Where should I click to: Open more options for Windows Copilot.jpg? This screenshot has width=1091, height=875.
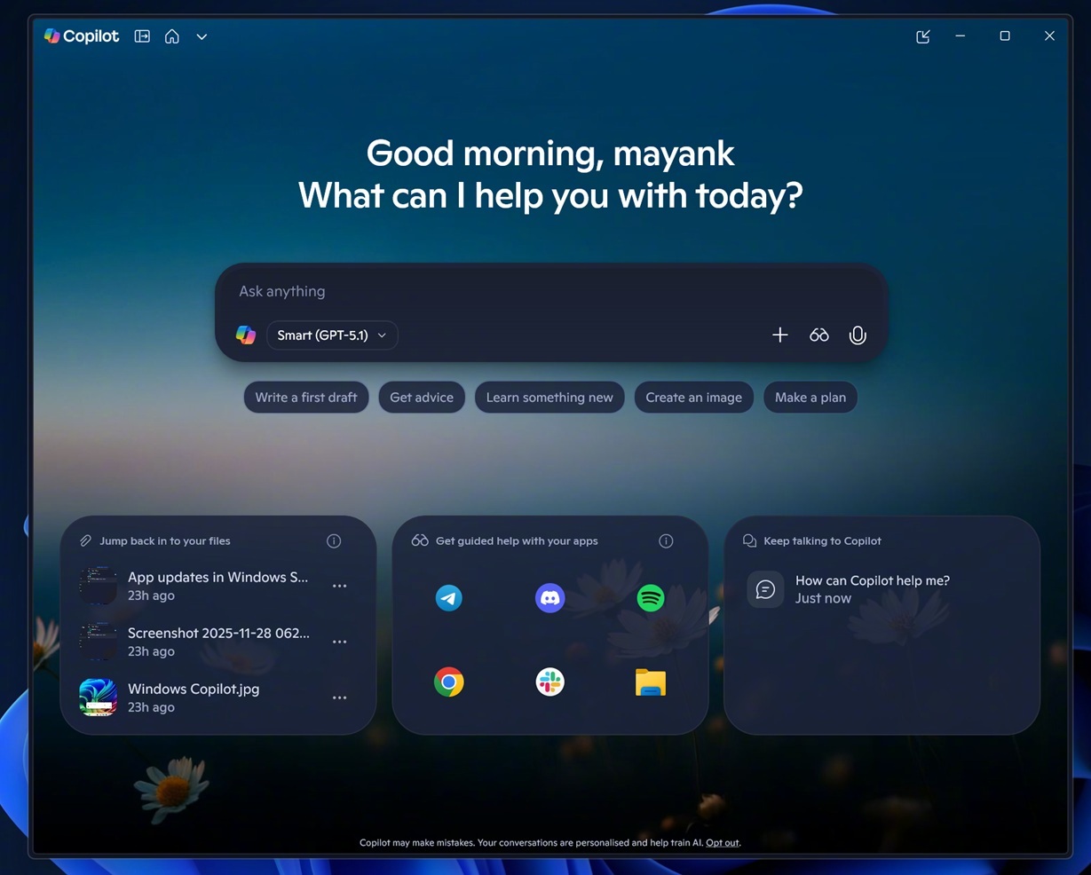pos(339,698)
